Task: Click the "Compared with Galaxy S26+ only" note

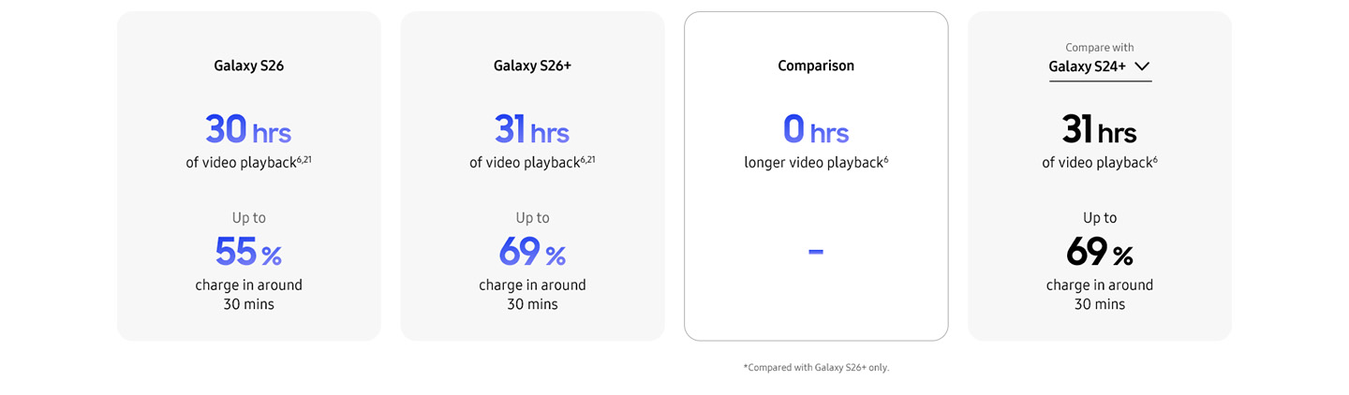Action: [816, 368]
